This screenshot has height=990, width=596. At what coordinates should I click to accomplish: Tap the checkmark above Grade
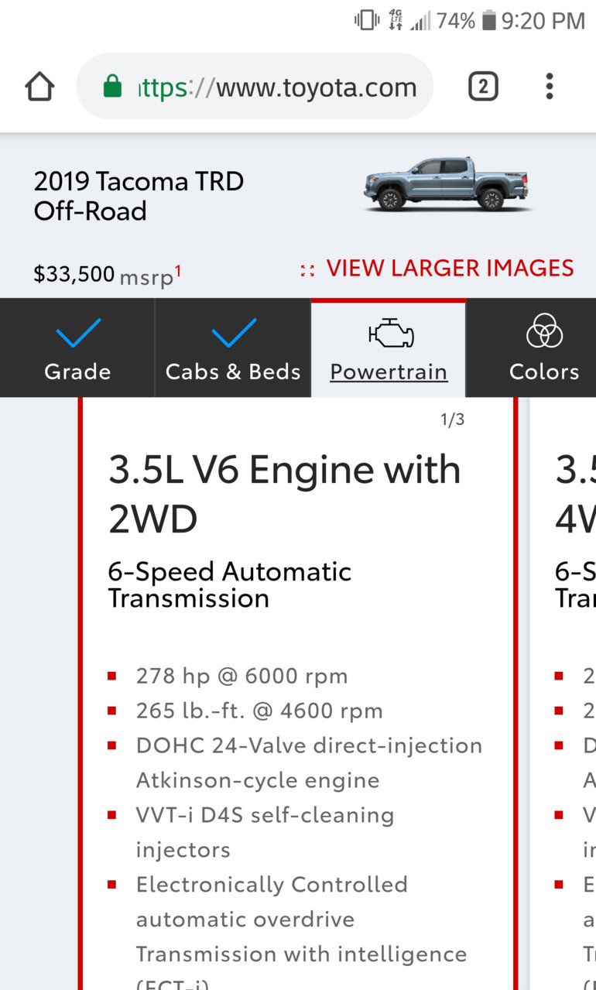point(78,333)
